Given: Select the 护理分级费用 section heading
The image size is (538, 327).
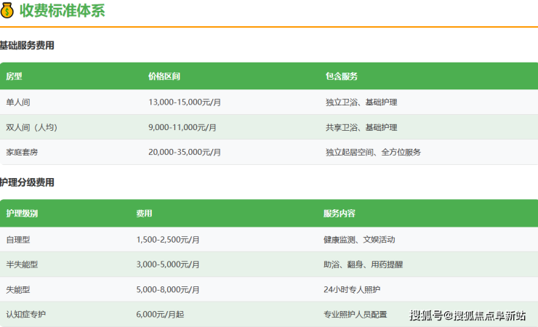Looking at the screenshot, I should [27, 182].
